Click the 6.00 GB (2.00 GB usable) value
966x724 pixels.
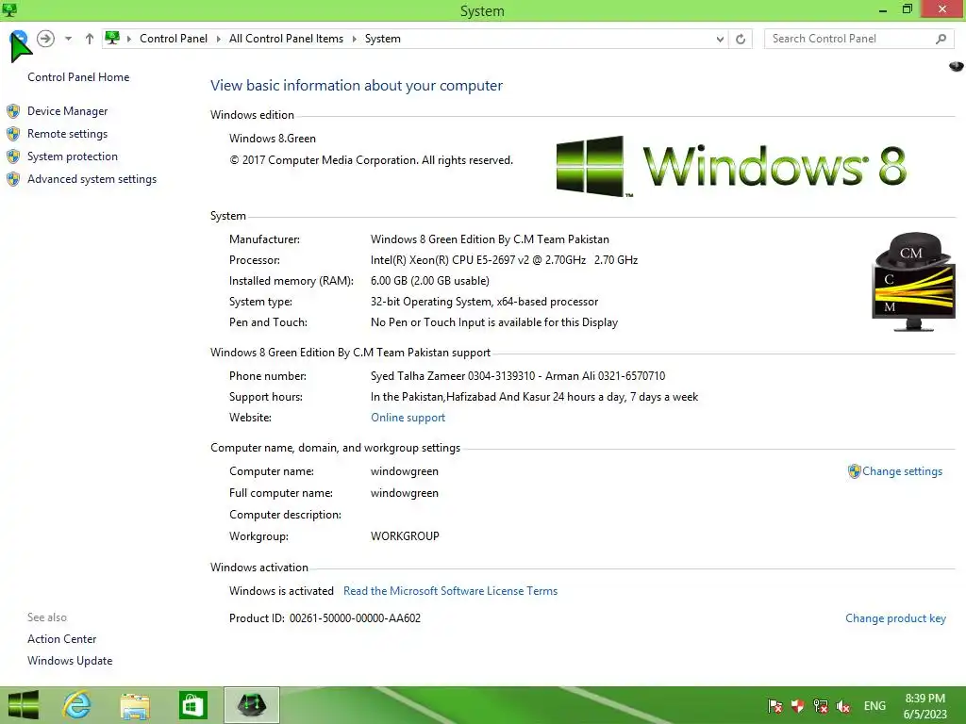pyautogui.click(x=430, y=281)
